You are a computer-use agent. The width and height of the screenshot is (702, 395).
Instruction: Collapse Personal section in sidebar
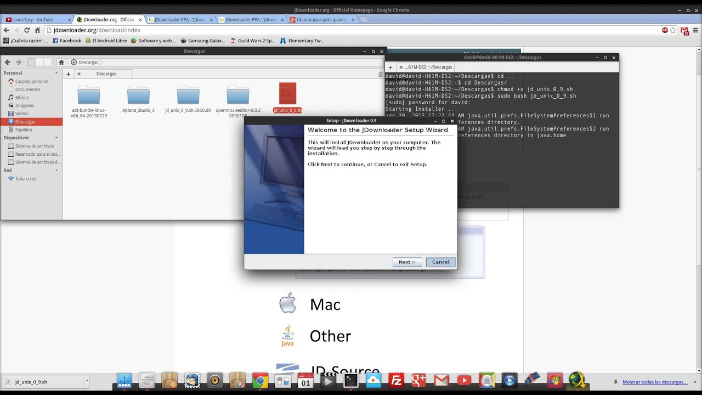click(56, 73)
